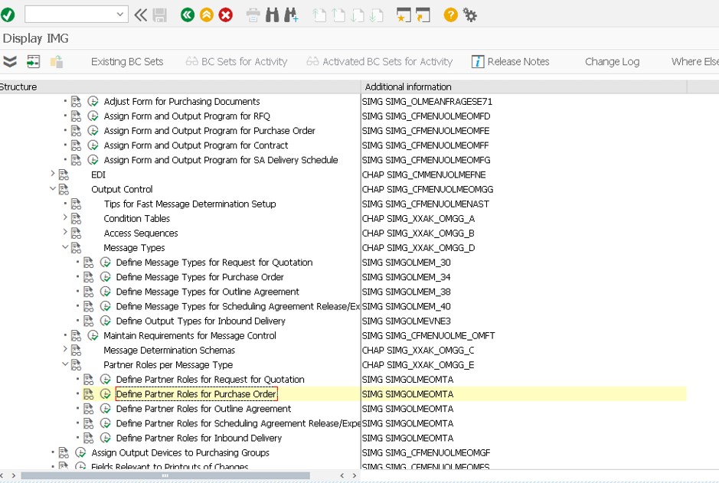Screen dimensions: 719x483
Task: Click the Save disk icon
Action: coord(159,15)
